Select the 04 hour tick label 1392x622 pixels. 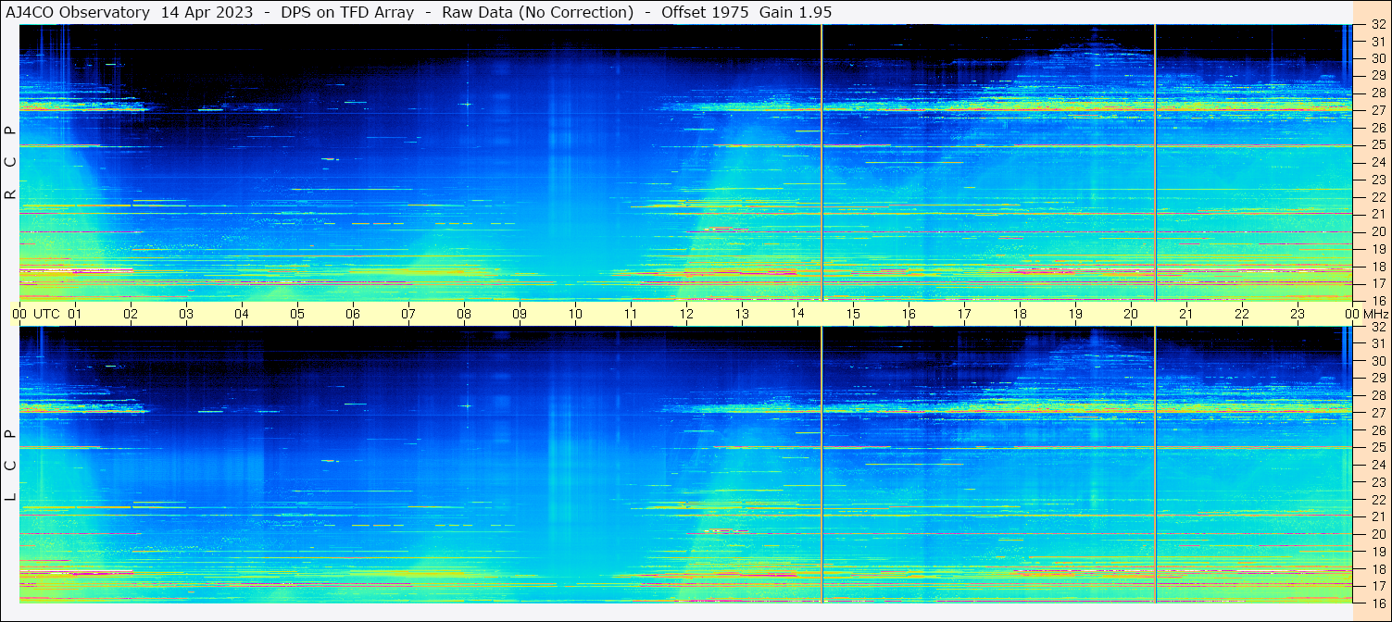tap(242, 314)
